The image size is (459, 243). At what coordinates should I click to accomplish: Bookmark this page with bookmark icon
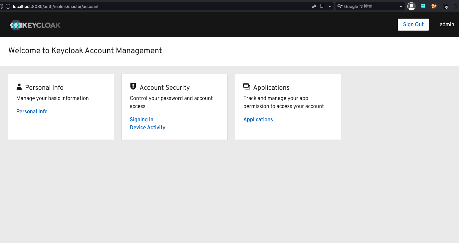pyautogui.click(x=322, y=6)
